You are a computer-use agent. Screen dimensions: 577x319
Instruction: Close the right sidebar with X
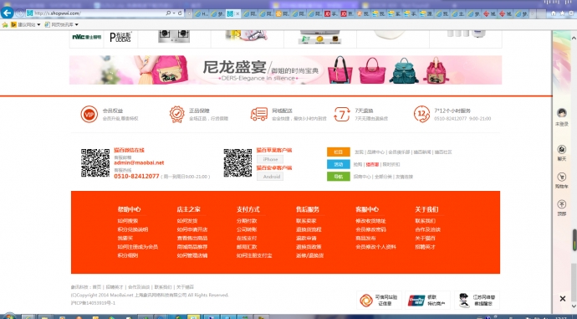(563, 299)
